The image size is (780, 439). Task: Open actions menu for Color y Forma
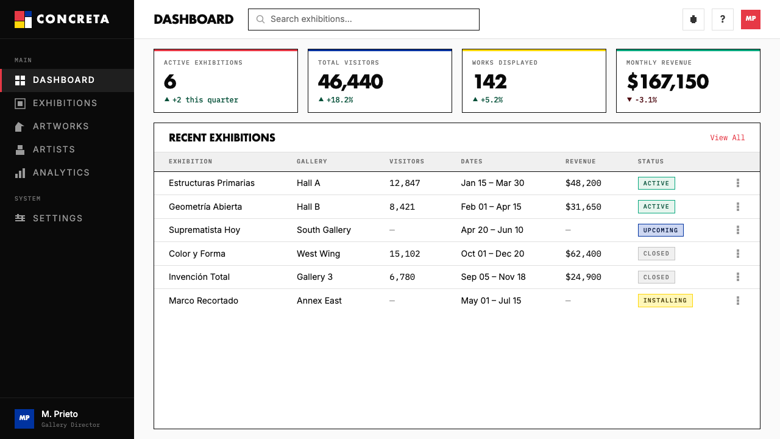pos(738,254)
